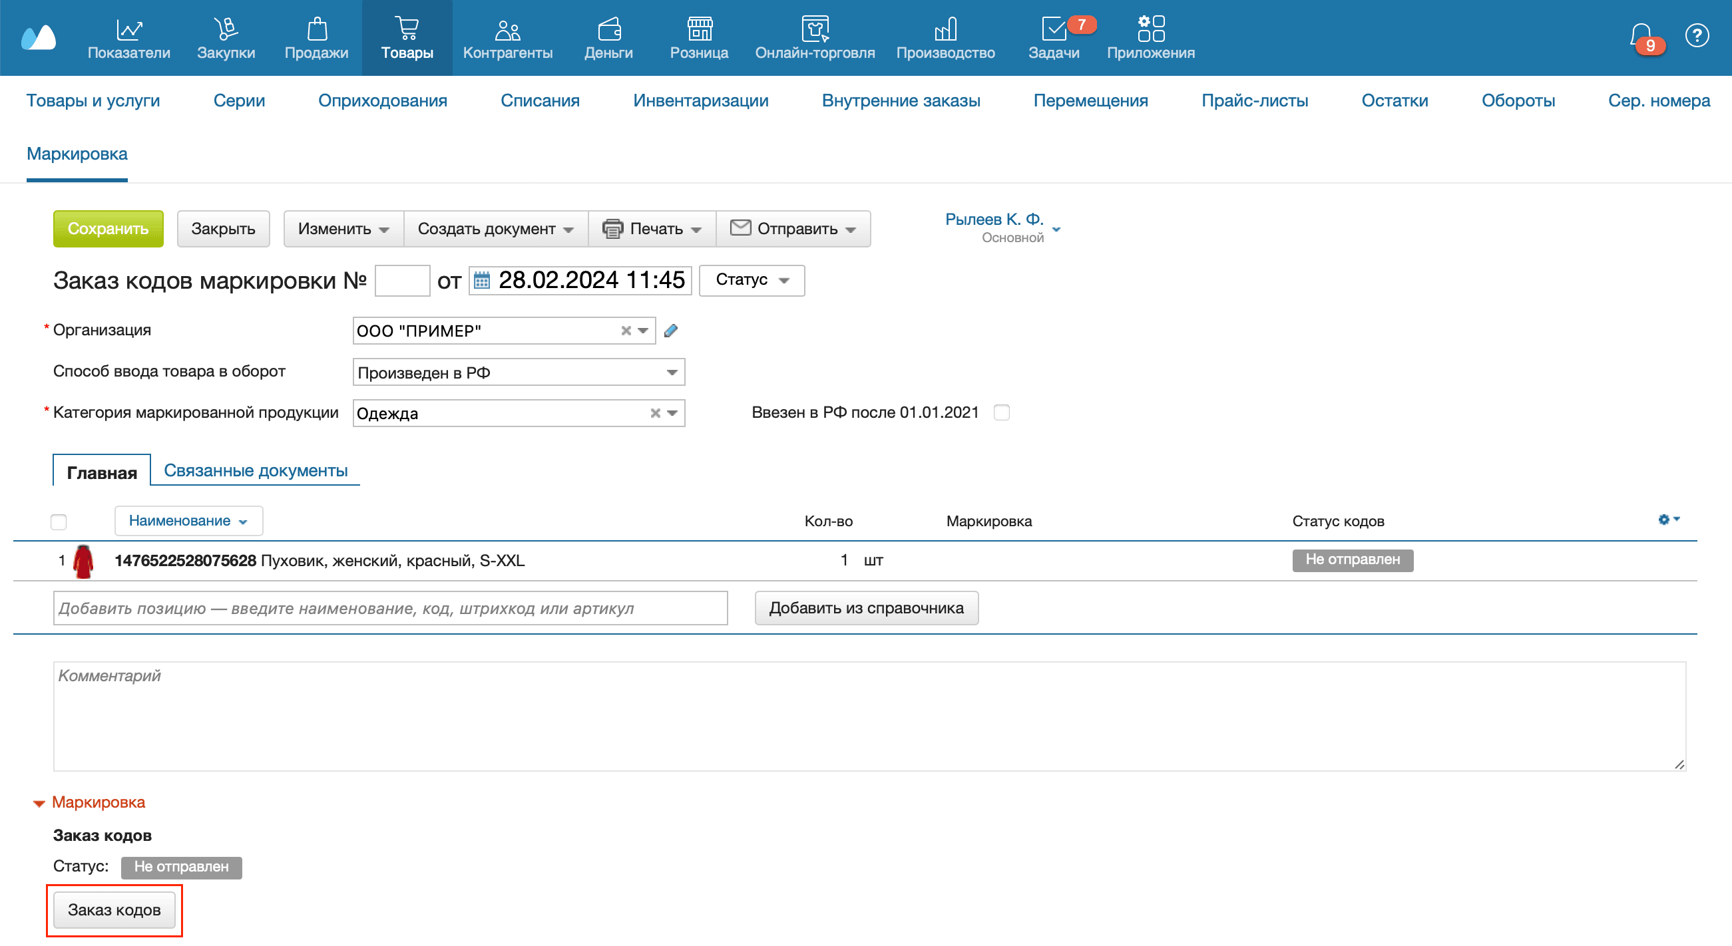Clear the Одежда category value

click(655, 413)
